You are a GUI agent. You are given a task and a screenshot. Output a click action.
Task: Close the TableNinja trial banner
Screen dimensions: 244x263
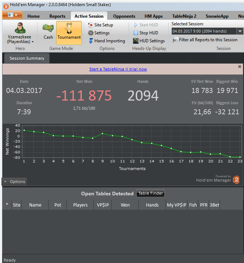click(x=239, y=67)
